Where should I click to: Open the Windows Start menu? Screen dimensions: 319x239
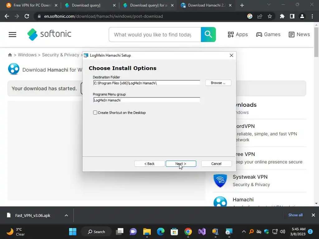[x=73, y=232]
